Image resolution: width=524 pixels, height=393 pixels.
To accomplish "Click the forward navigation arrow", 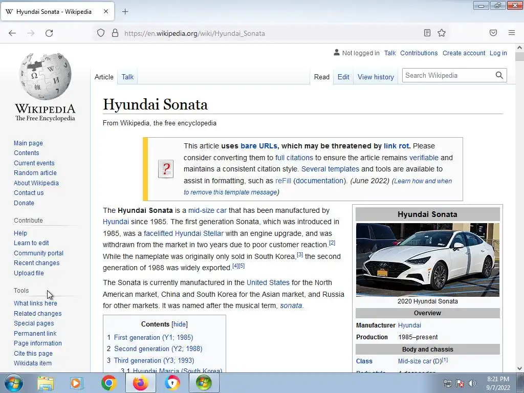I will (x=31, y=33).
